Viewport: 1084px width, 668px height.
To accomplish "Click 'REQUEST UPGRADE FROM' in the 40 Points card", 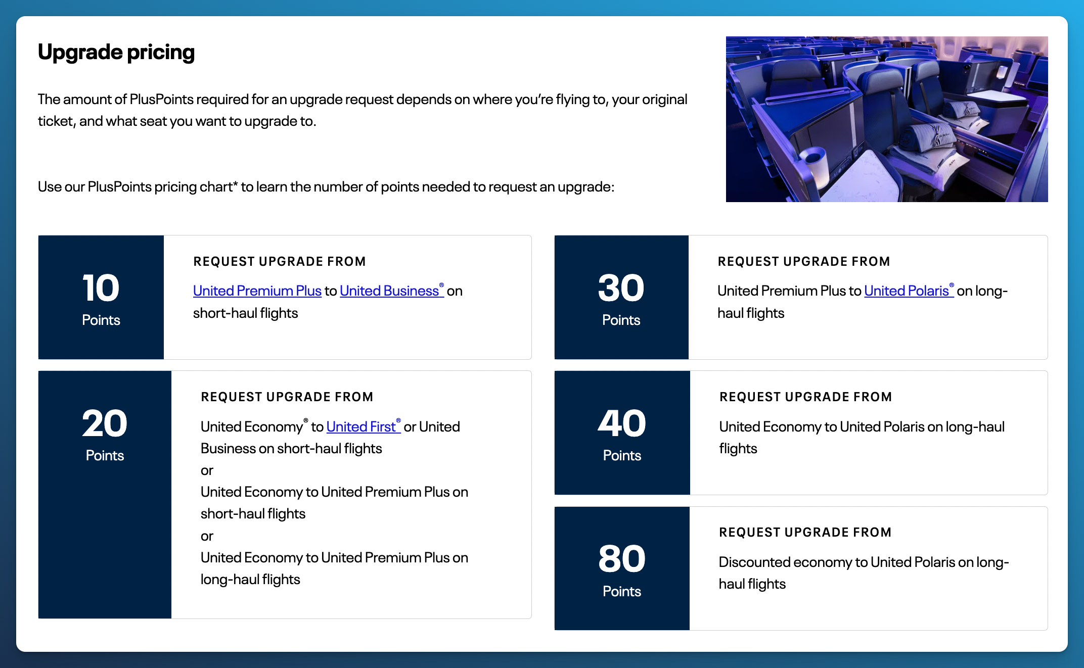I will click(x=806, y=397).
